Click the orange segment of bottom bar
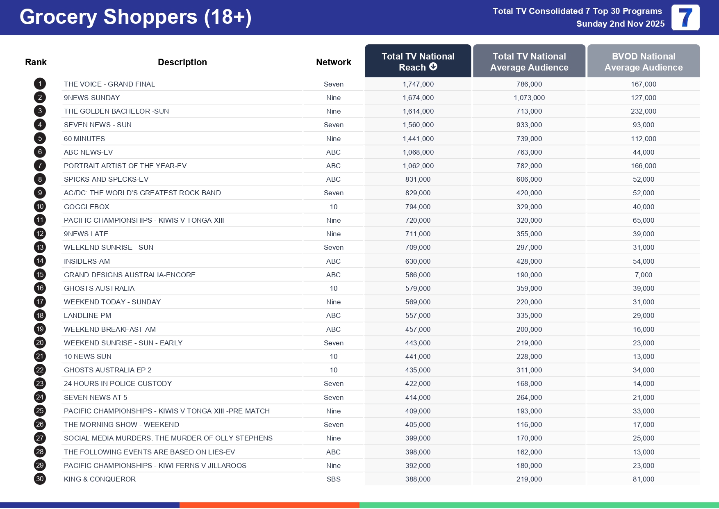This screenshot has height=509, width=719. tap(269, 505)
